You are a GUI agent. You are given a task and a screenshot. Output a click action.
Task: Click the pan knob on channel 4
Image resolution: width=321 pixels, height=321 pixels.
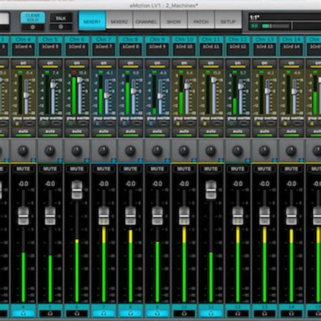(x=23, y=151)
